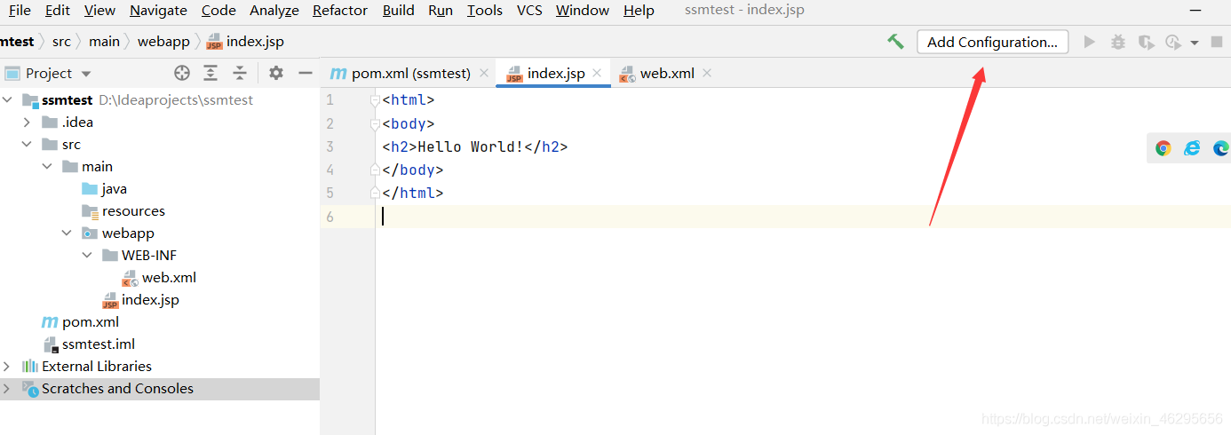The height and width of the screenshot is (435, 1231).
Task: Click the Collapse All icon in Project panel
Action: click(x=240, y=73)
